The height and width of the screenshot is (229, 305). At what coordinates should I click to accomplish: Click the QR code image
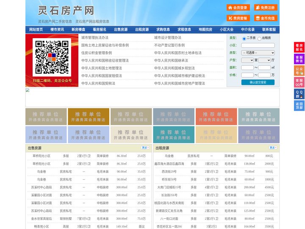point(52,57)
